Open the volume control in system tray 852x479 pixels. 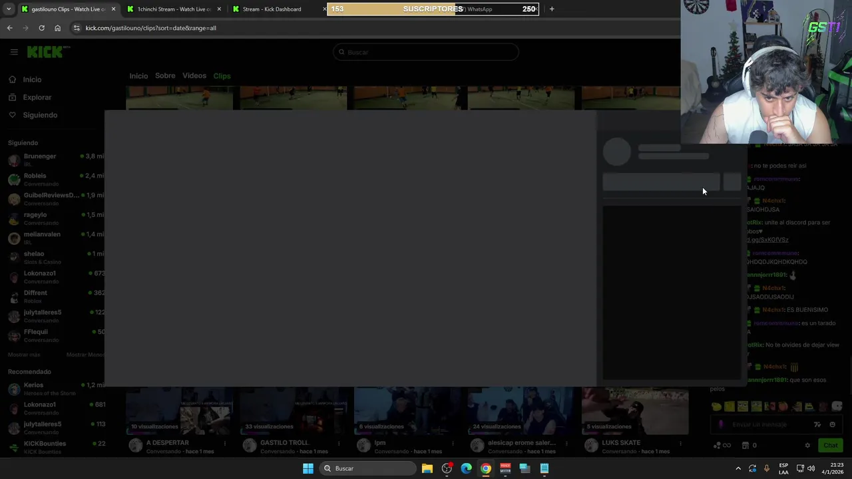(811, 468)
